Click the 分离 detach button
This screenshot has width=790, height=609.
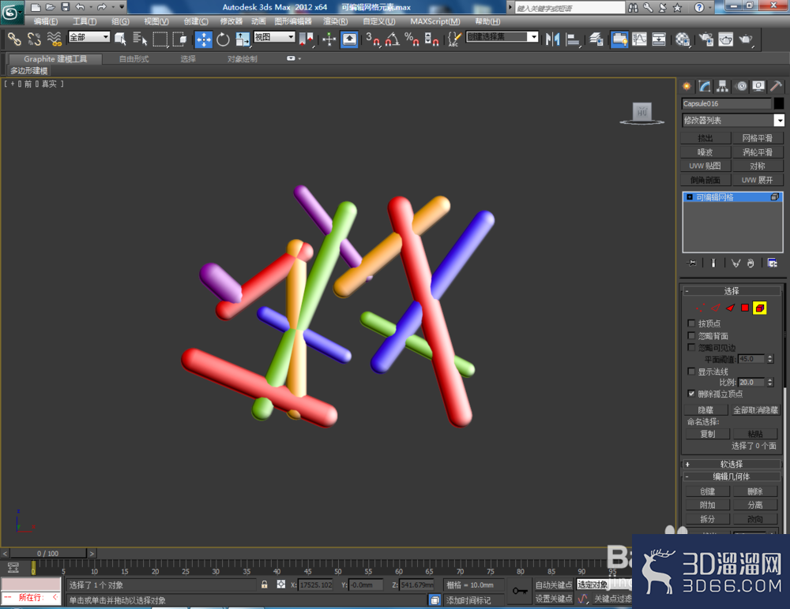(x=754, y=505)
